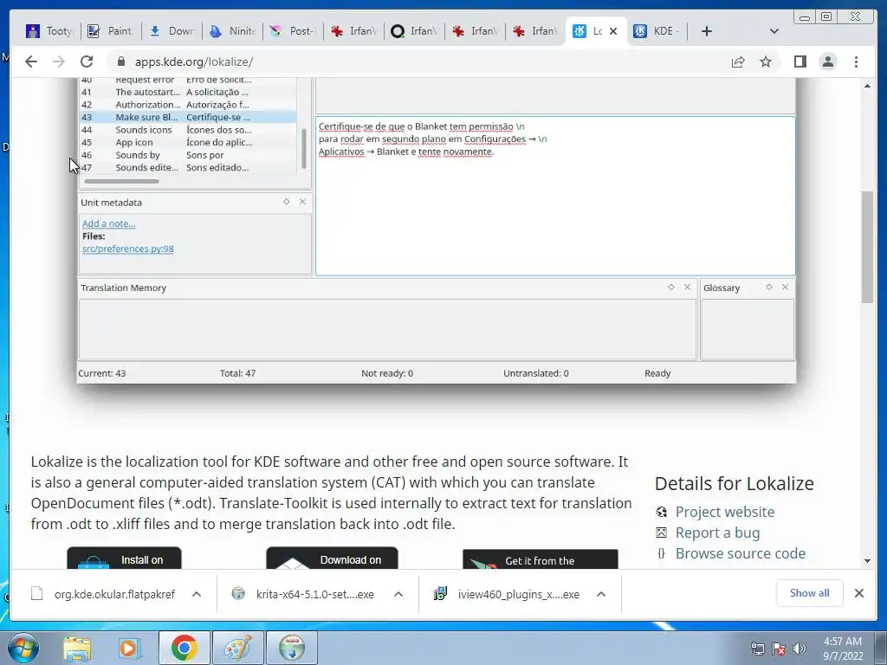
Task: View site information via the padlock icon
Action: [121, 61]
